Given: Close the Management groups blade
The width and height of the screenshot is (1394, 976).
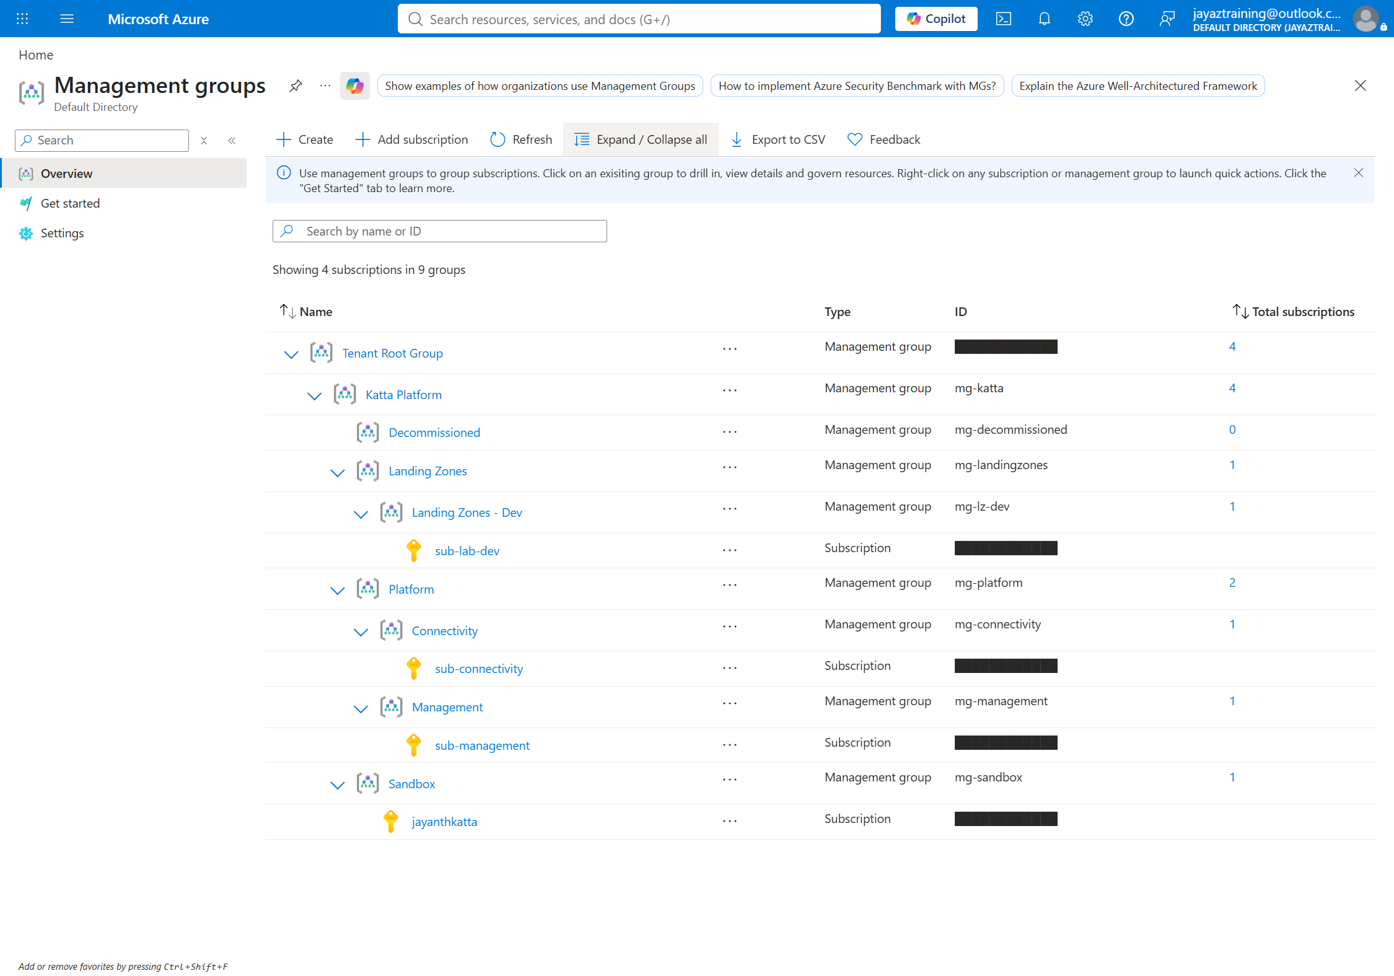Looking at the screenshot, I should tap(1360, 86).
